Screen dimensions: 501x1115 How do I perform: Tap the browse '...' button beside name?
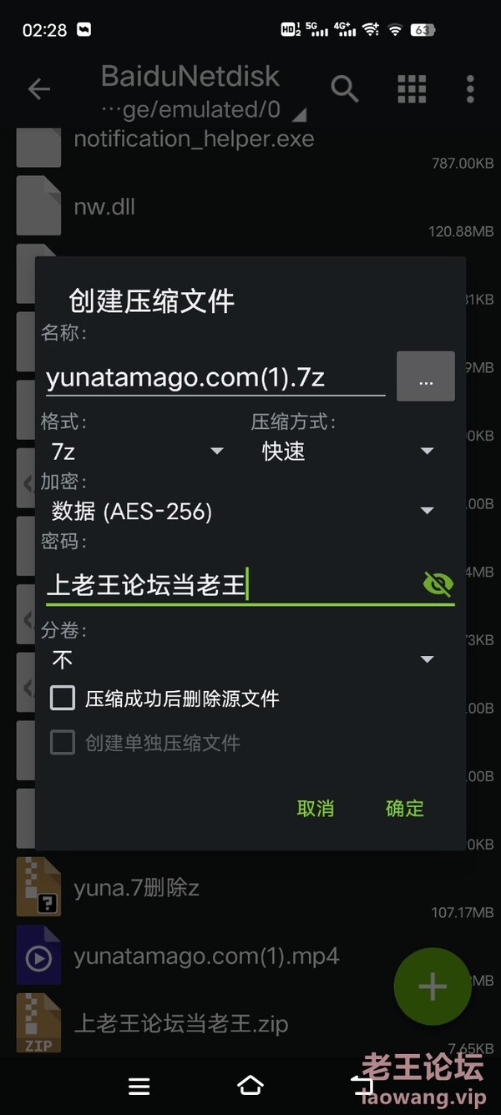point(426,376)
